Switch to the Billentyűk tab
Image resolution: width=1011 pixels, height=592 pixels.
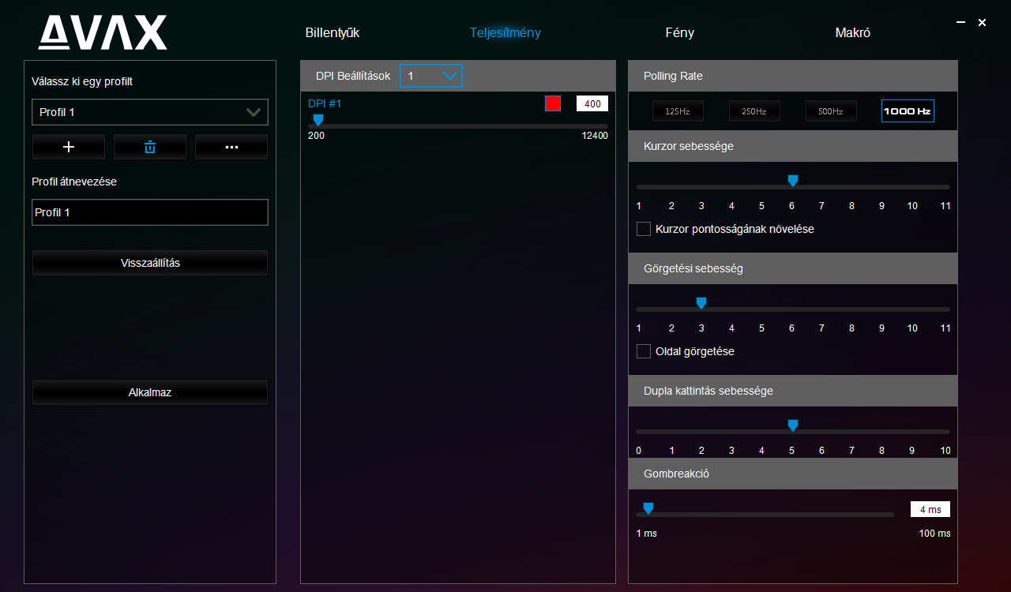[x=333, y=33]
